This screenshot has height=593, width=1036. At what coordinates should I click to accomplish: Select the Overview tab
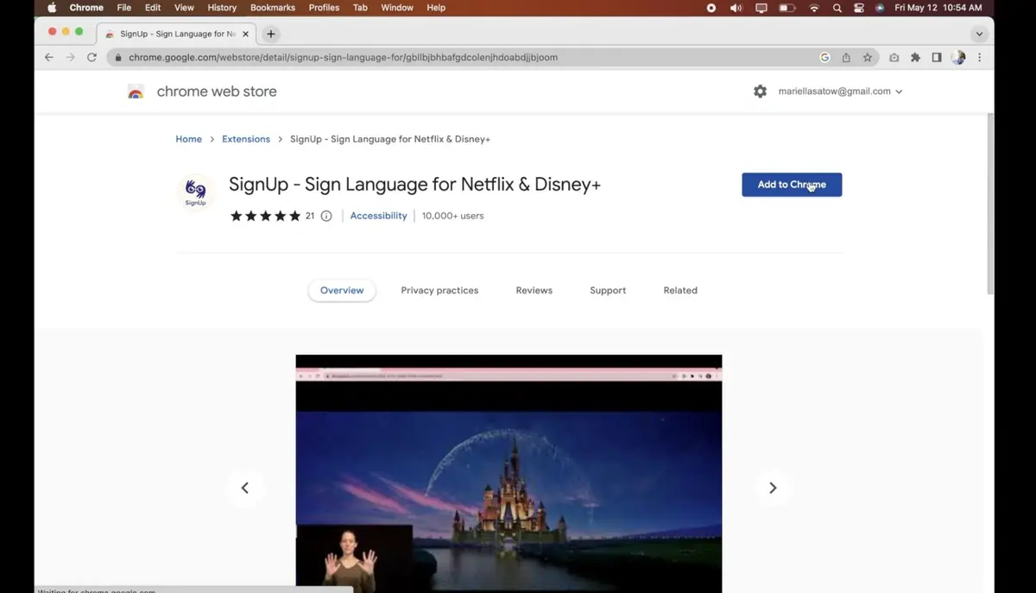tap(342, 291)
